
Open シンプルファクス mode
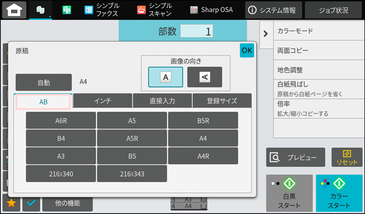click(102, 10)
